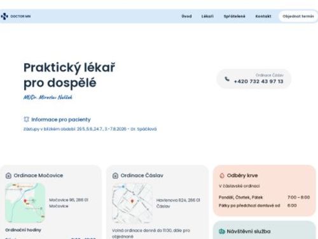Click the phone handset icon
Viewport: 318px width, 239px height.
click(x=227, y=79)
